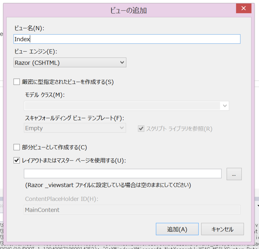Enable 厳密に型指定されたビューを作成する checkbox
The height and width of the screenshot is (249, 259).
click(17, 82)
